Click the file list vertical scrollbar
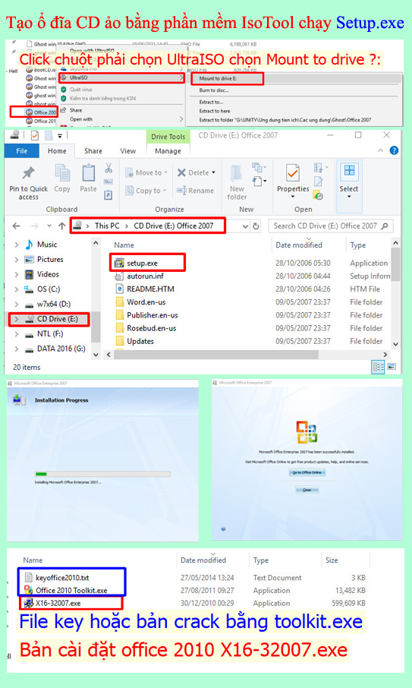The image size is (412, 688). (395, 264)
